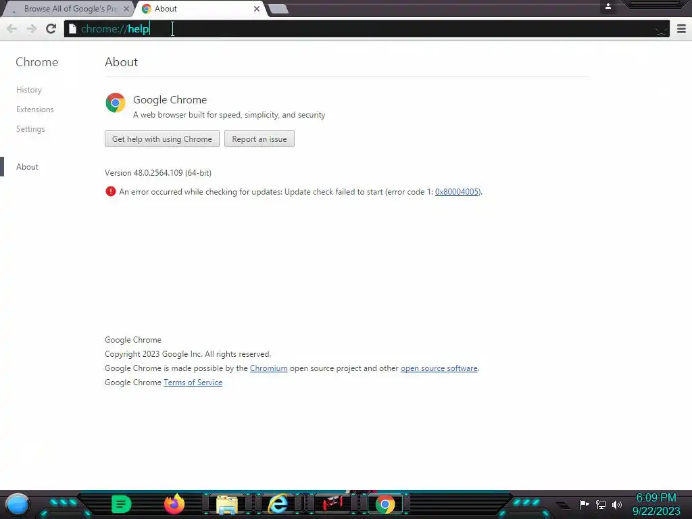The image size is (692, 519).
Task: Open History in the sidebar
Action: (x=29, y=90)
